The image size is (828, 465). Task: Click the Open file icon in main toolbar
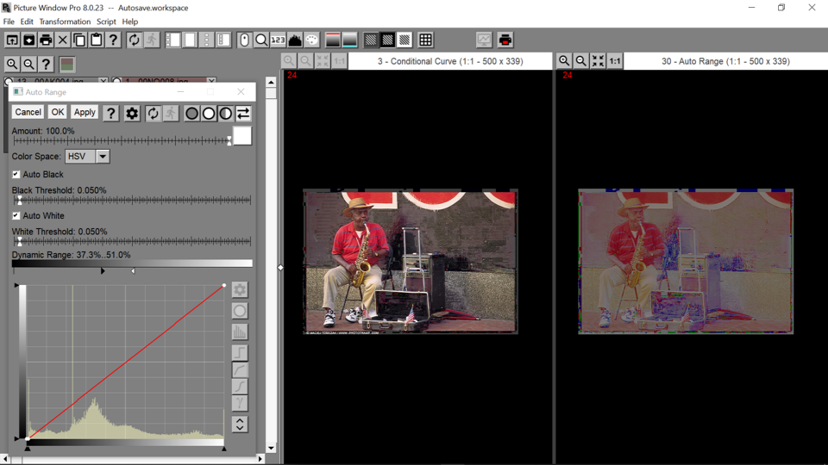[x=11, y=40]
